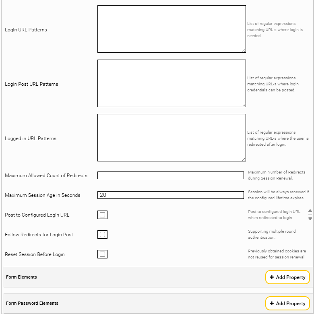Click the Maximum Allowed Count of Redirects field
The width and height of the screenshot is (314, 314).
click(171, 175)
